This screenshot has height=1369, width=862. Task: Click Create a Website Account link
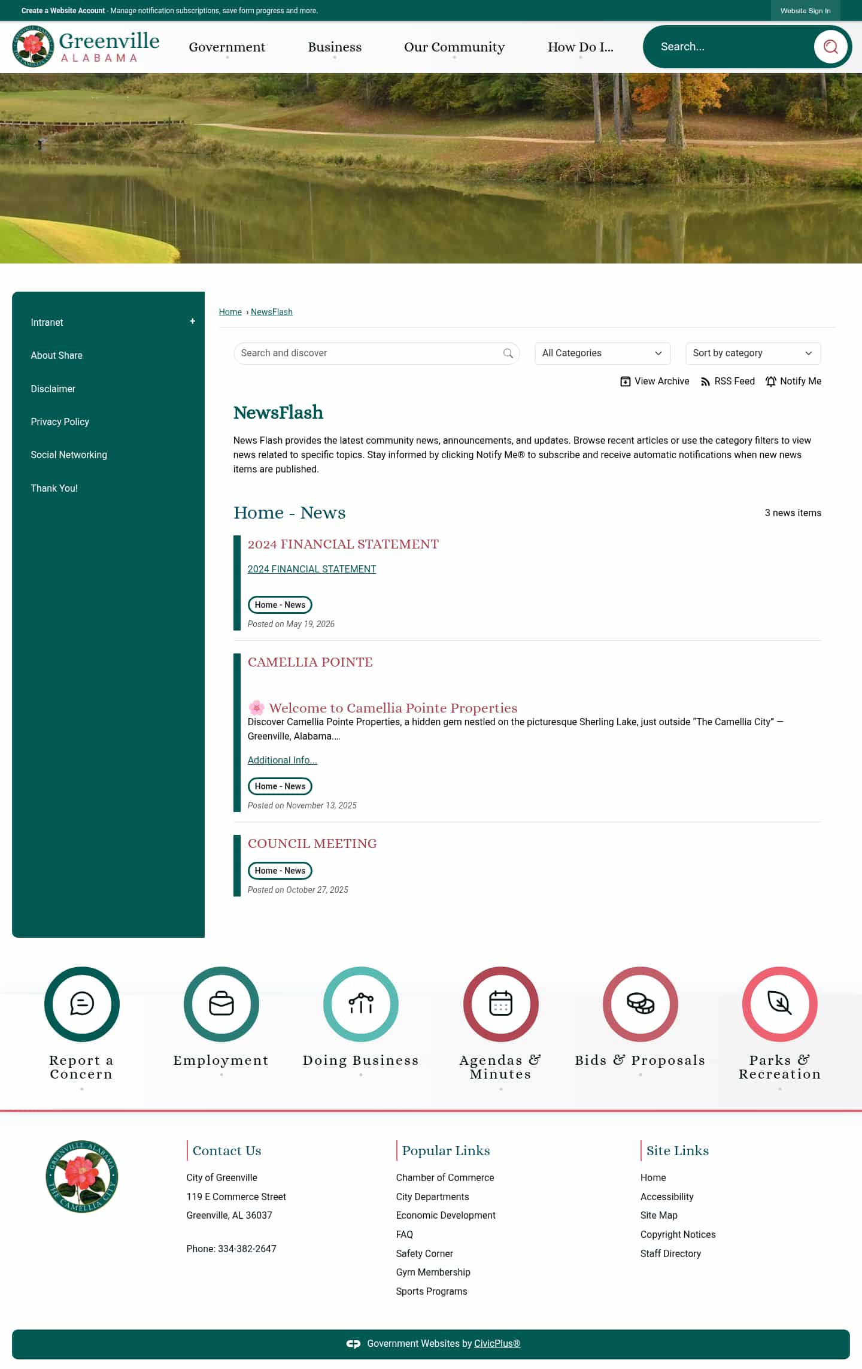[x=63, y=11]
